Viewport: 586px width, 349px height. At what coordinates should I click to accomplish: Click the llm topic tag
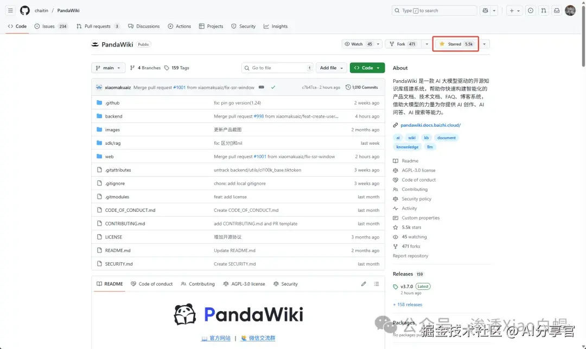(x=430, y=147)
